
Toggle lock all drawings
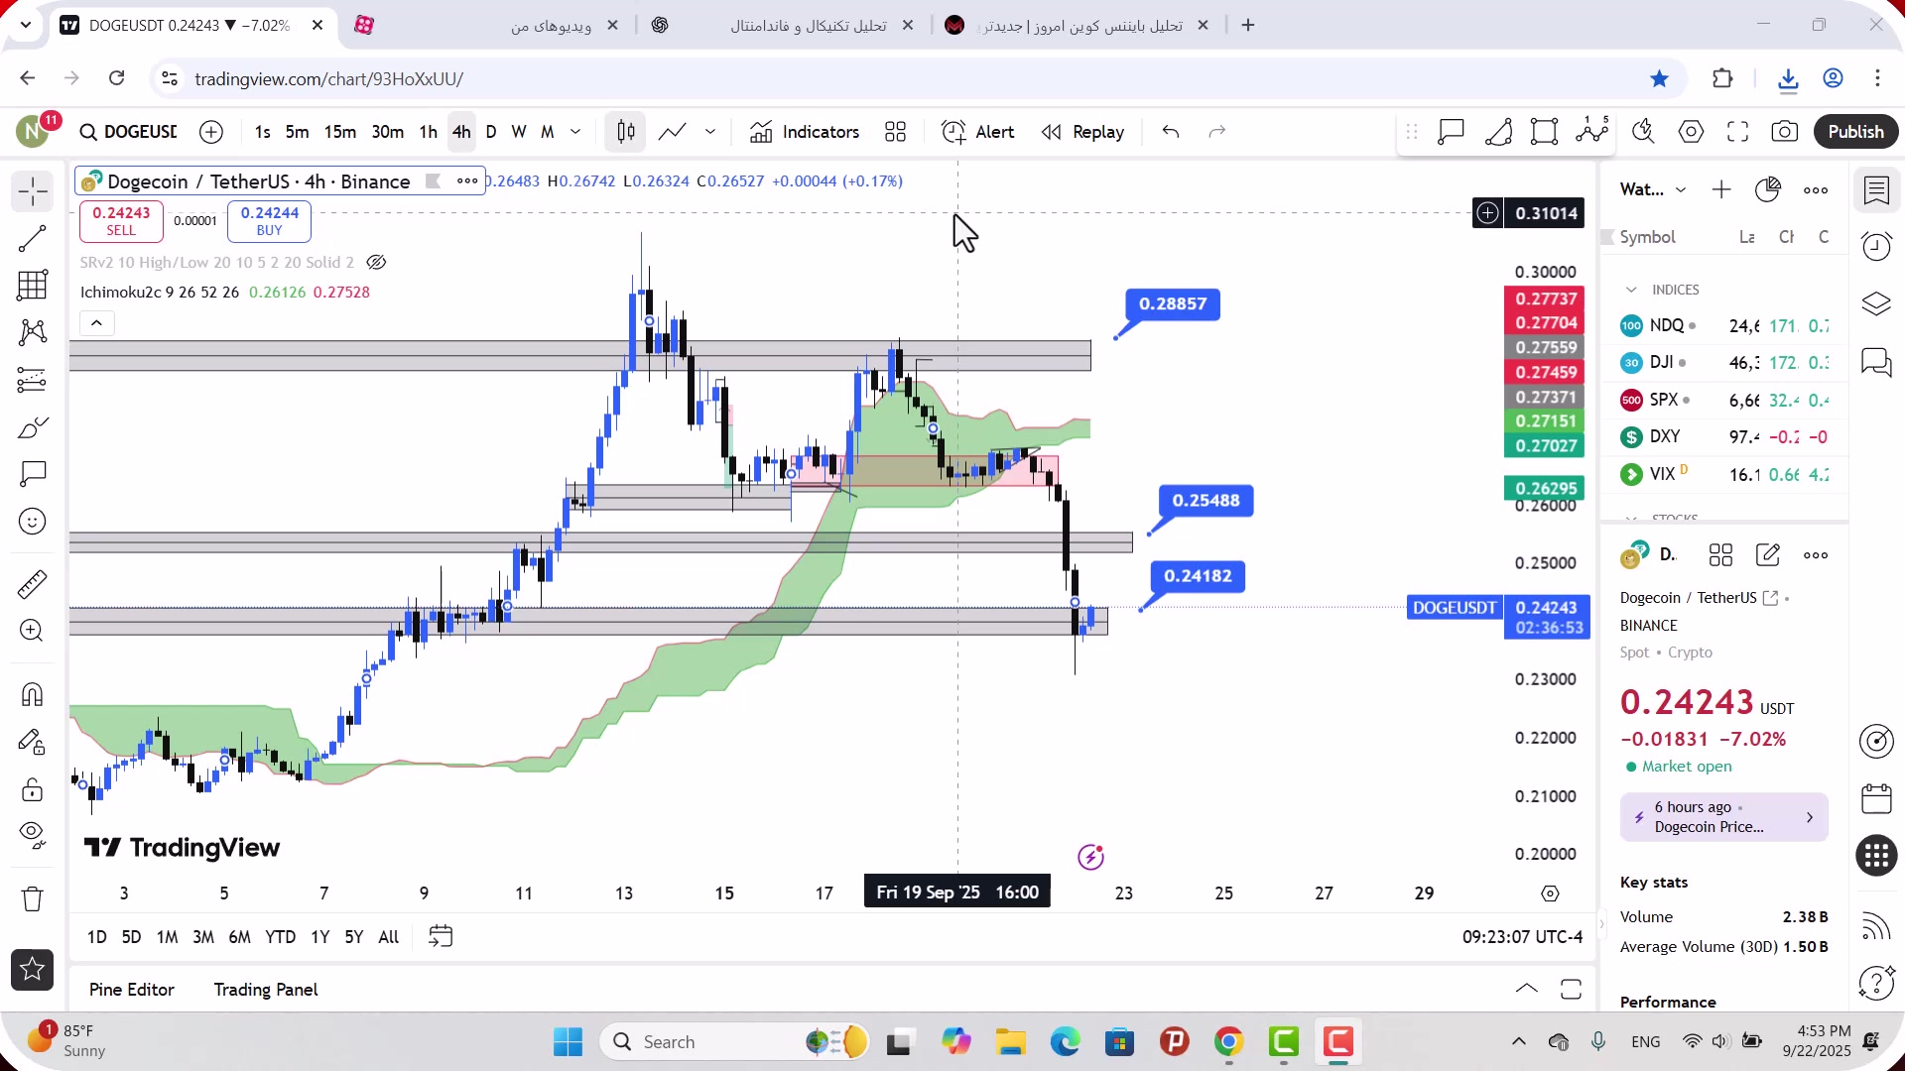(x=33, y=789)
